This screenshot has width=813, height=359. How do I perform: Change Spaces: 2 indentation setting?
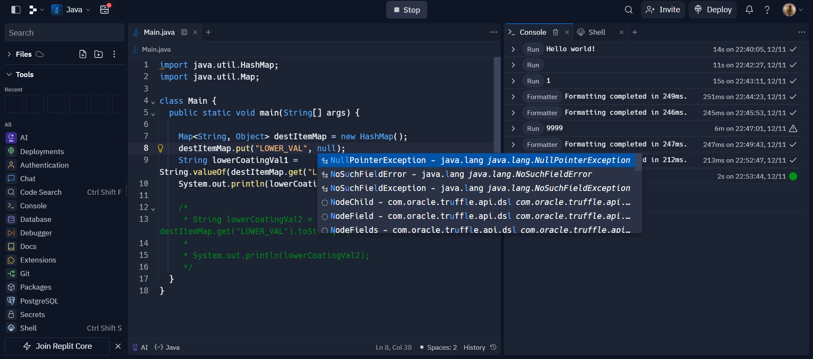(438, 347)
